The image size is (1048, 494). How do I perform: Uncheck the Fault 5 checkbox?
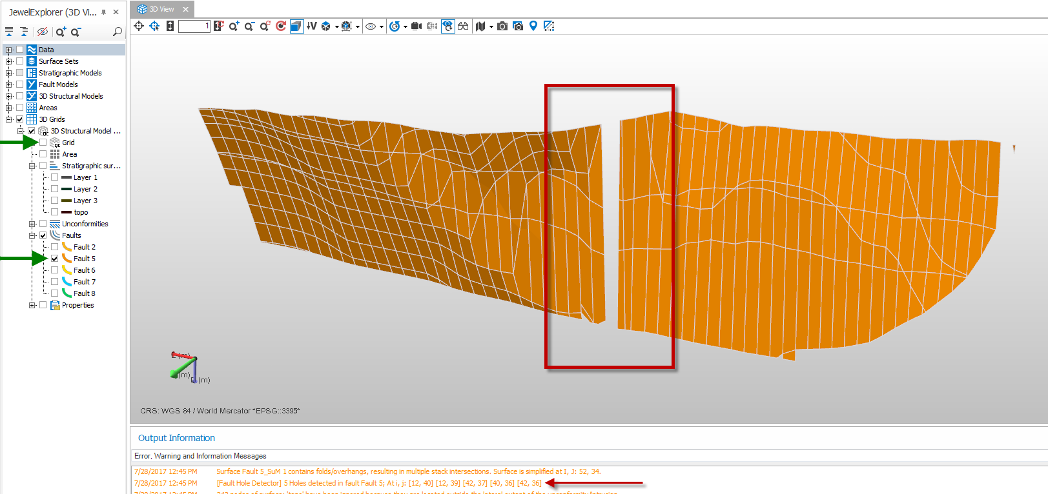(55, 259)
